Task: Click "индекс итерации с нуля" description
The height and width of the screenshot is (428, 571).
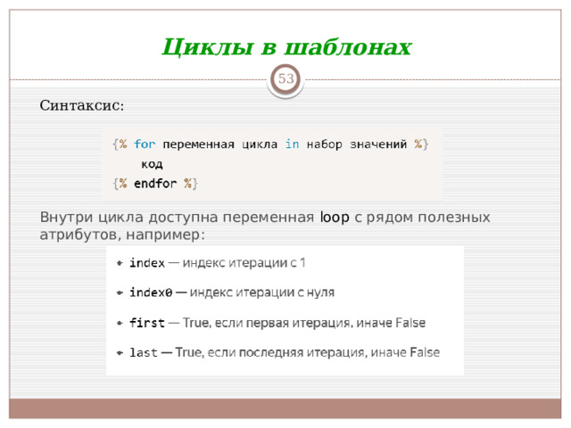Action: [x=262, y=292]
